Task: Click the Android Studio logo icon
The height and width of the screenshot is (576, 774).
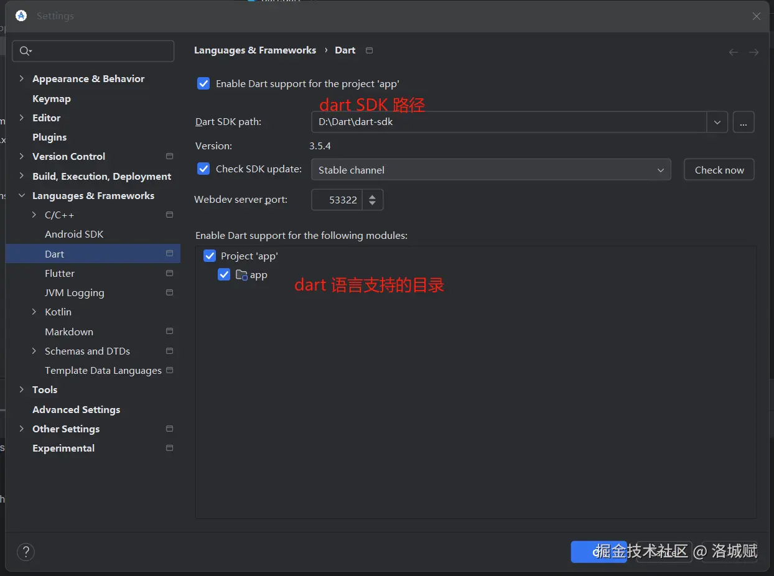Action: (x=21, y=16)
